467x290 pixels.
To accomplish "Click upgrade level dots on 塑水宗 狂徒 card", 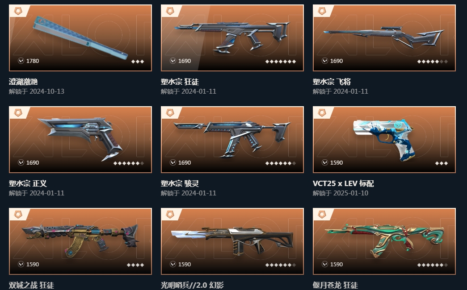I will 281,62.
